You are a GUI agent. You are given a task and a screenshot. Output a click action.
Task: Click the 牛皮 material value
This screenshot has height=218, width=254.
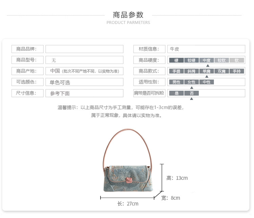tap(174, 49)
